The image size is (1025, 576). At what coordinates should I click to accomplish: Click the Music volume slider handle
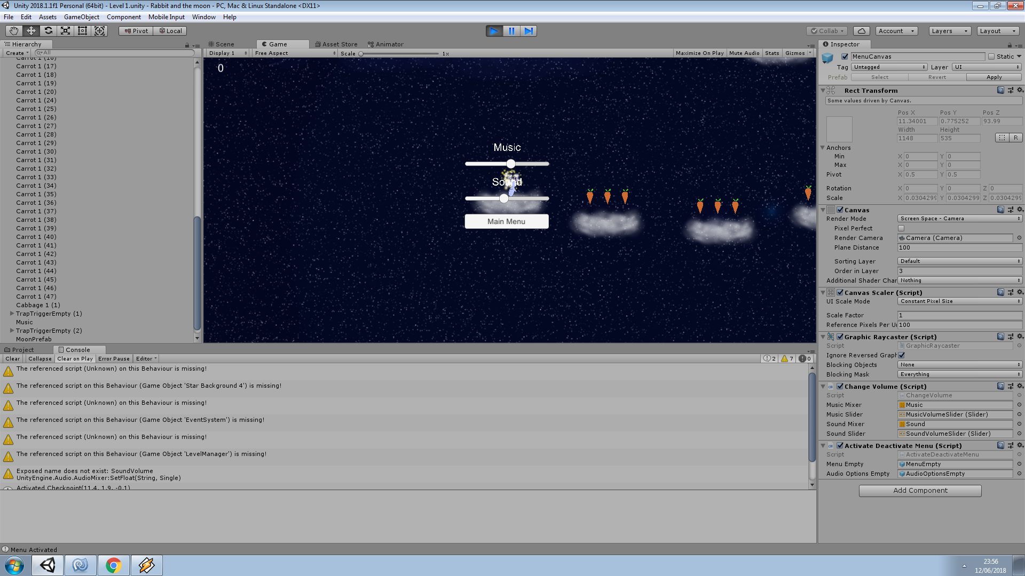511,164
